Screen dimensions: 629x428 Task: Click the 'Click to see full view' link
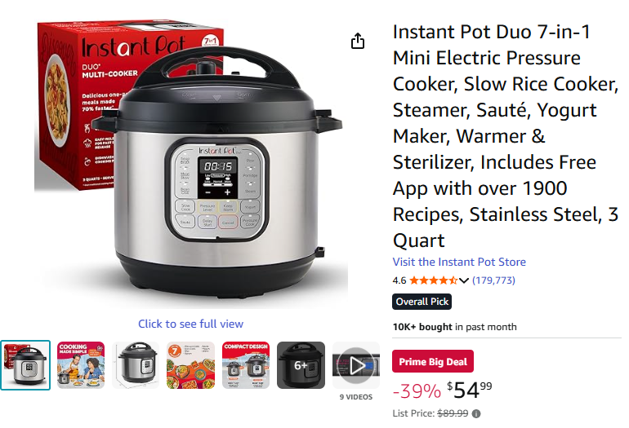click(190, 324)
